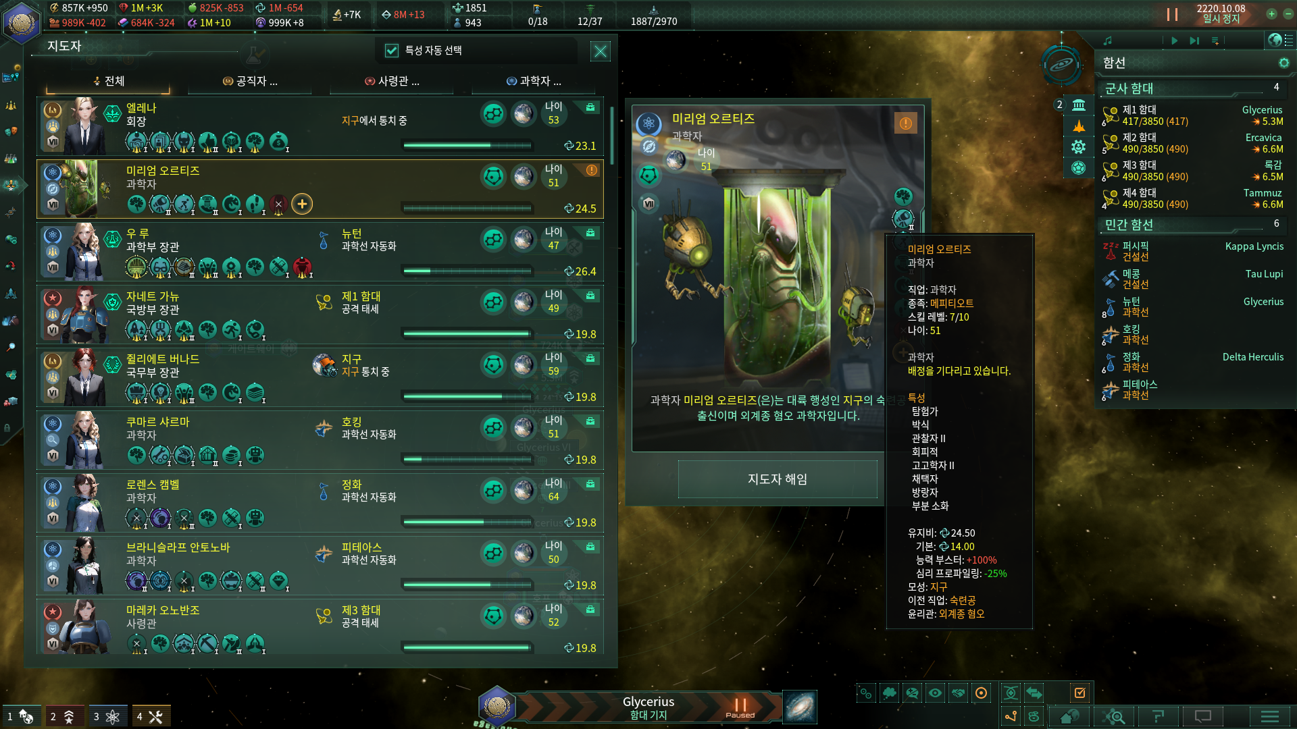The width and height of the screenshot is (1297, 729).
Task: Open the galaxy map icon
Action: 800,707
